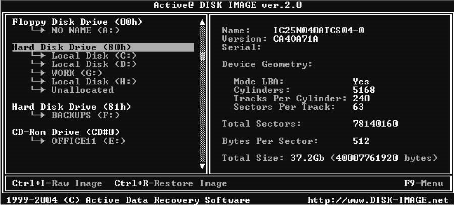Select Floppy Disk Drive (00h) entry

[77, 22]
